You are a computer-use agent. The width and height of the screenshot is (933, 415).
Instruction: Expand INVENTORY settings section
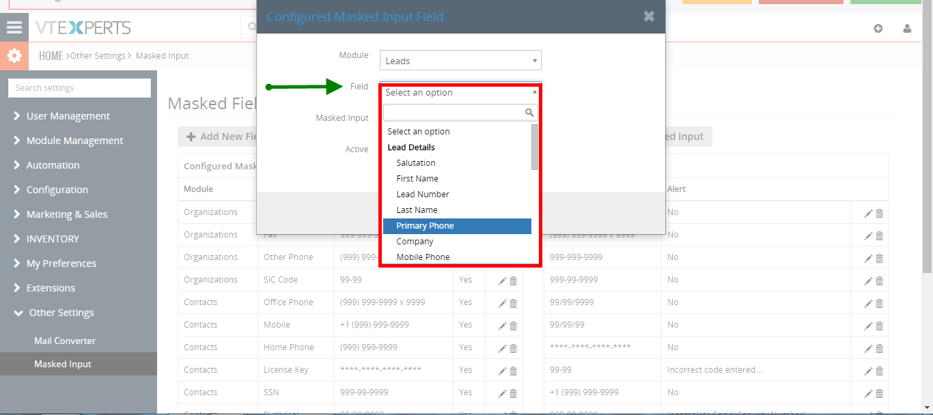click(46, 239)
